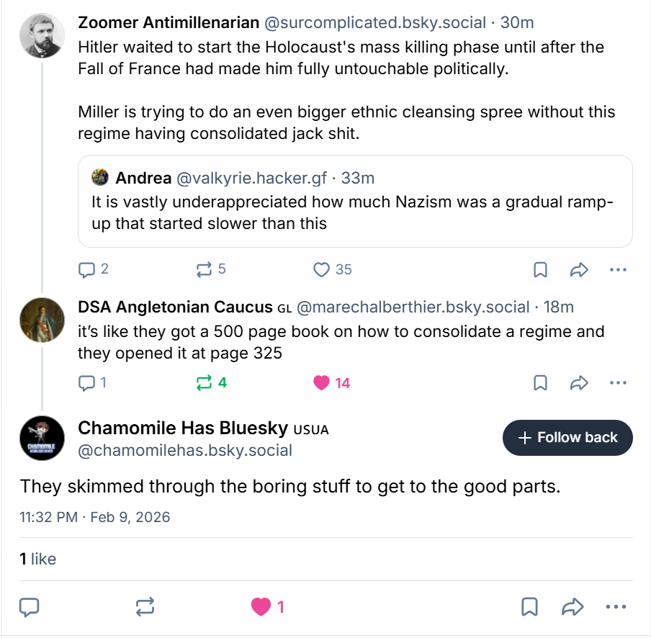Repost Chamomile's main post
Screen dimensions: 651x638
click(x=145, y=607)
